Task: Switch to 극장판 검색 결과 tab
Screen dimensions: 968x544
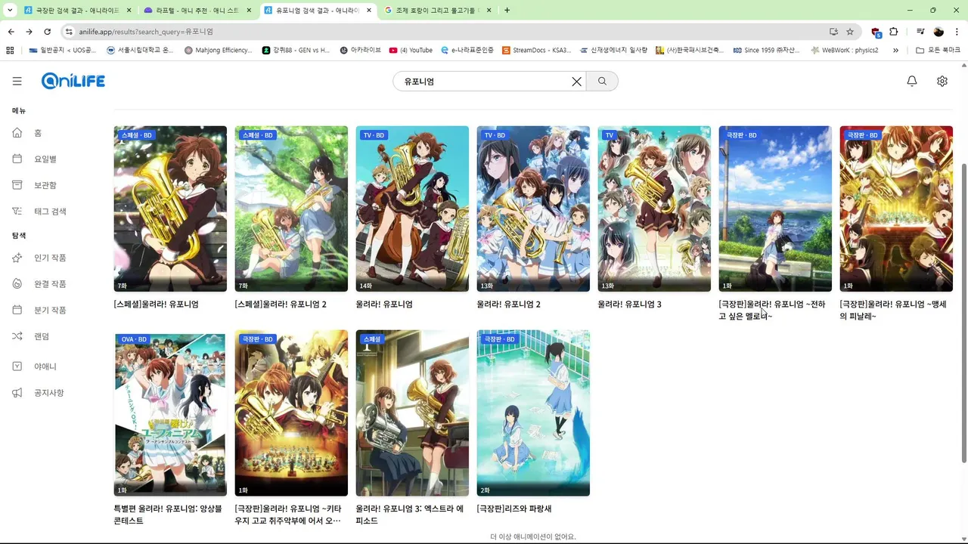Action: pos(78,11)
